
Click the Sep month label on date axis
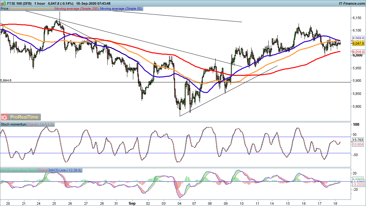coord(132,204)
